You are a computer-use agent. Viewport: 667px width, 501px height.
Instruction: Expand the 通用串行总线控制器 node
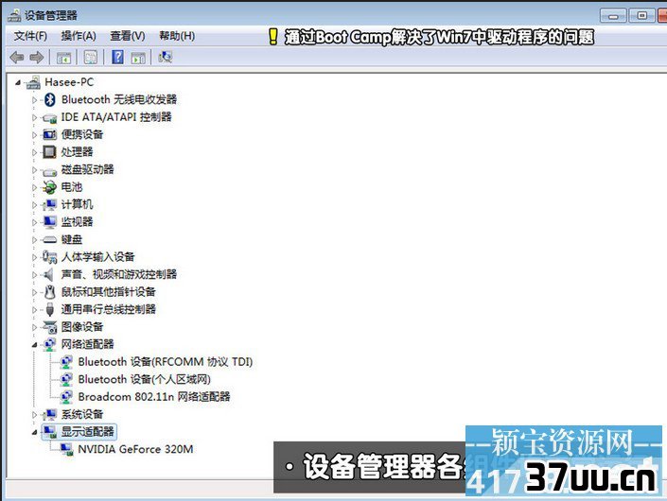pyautogui.click(x=35, y=310)
